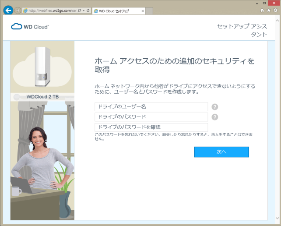Click the WD Cloud drive device image

[42, 67]
